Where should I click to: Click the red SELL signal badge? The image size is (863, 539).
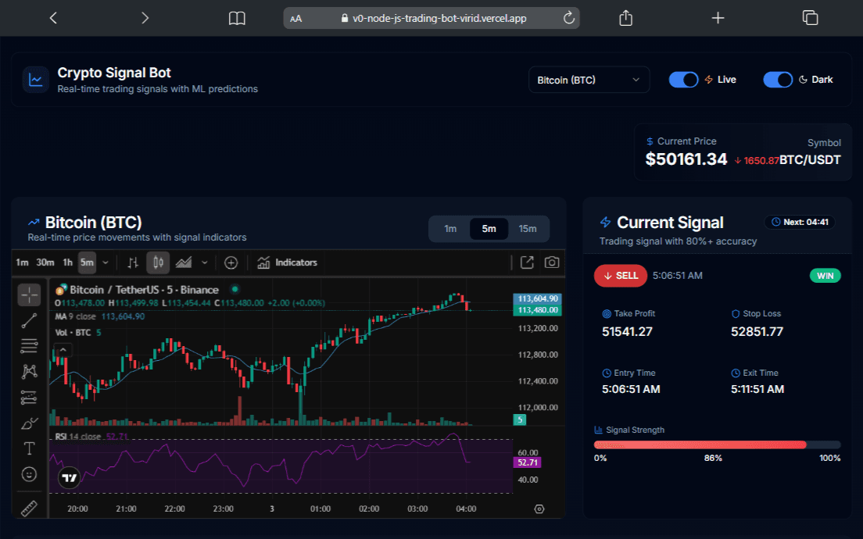pyautogui.click(x=620, y=276)
